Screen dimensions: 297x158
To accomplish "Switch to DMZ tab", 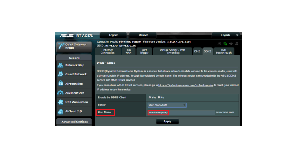I will pos(197,51).
